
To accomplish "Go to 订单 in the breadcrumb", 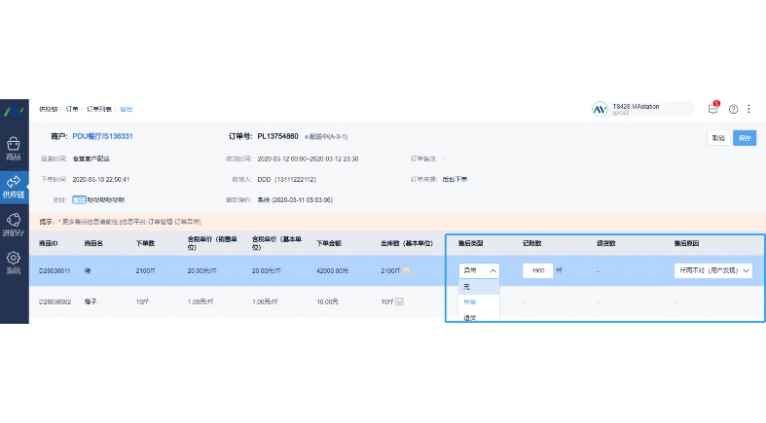I will 72,109.
